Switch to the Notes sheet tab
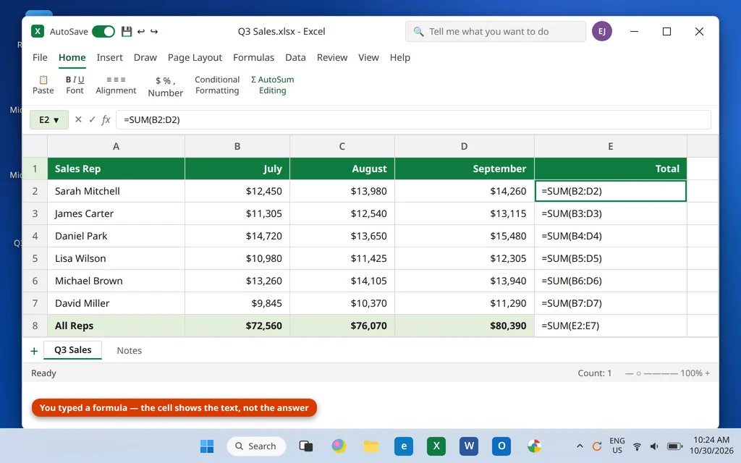 [129, 351]
